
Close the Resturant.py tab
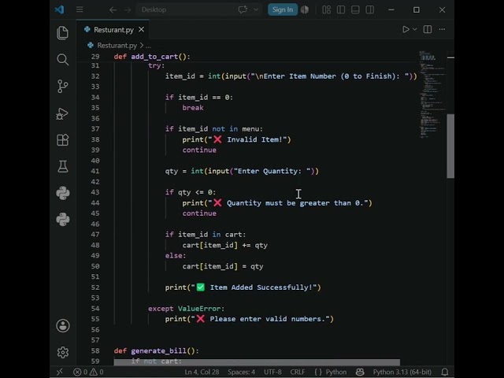pos(142,29)
